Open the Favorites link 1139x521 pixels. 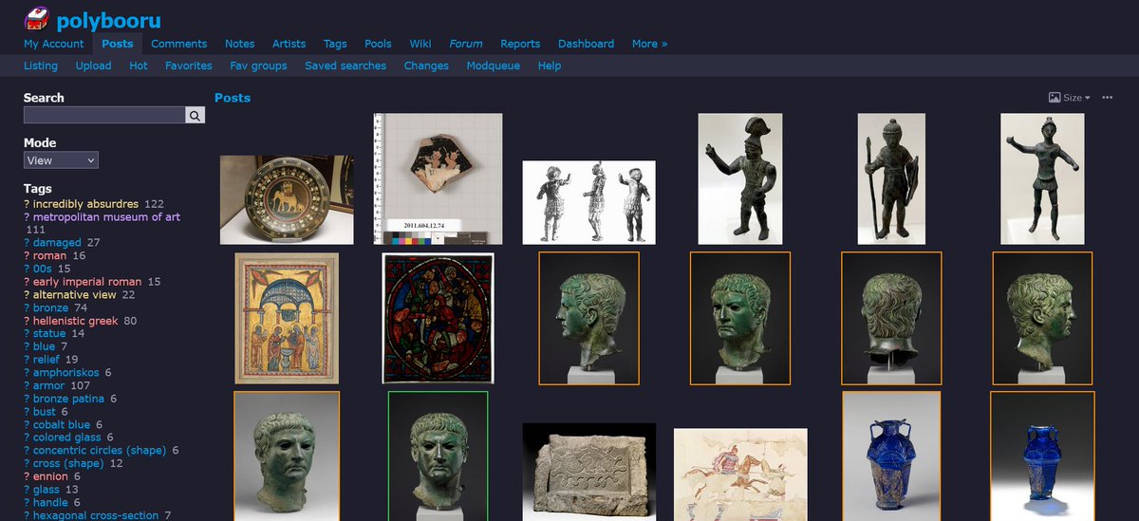coord(189,65)
